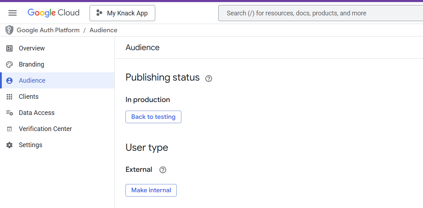423x208 pixels.
Task: Open the Settings sidebar item
Action: 57,145
